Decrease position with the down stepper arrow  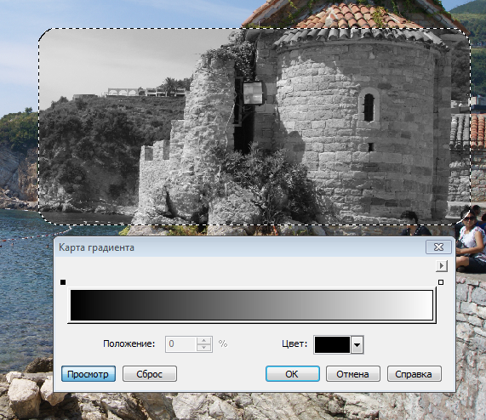coord(204,348)
